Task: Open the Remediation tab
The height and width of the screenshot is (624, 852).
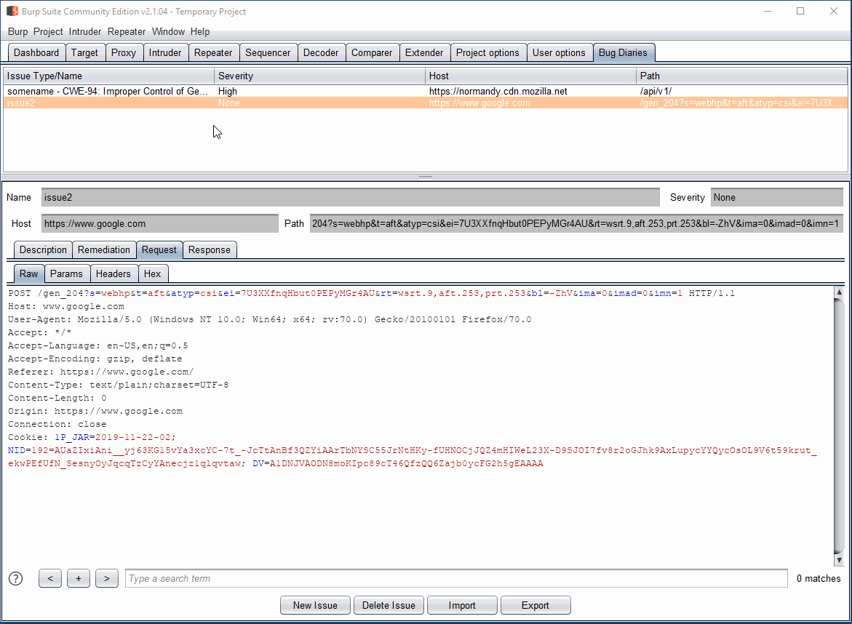Action: click(104, 249)
